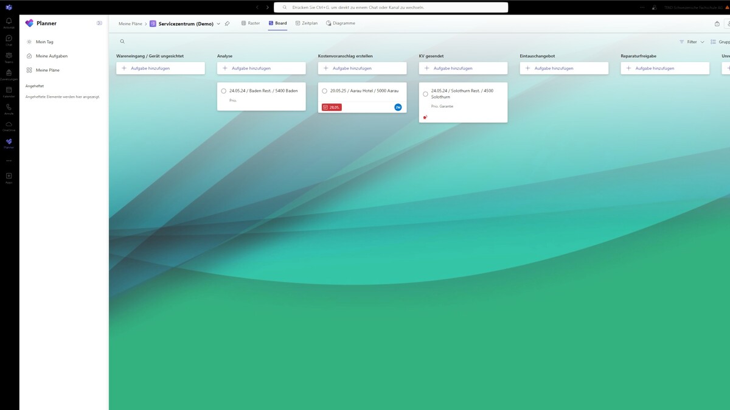Check off the Solothurn Rest. task
This screenshot has height=410, width=730.
(x=425, y=94)
